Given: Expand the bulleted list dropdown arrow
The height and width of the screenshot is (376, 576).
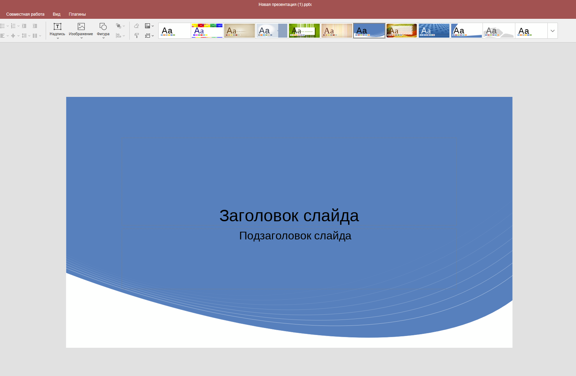Looking at the screenshot, I should click(x=8, y=26).
